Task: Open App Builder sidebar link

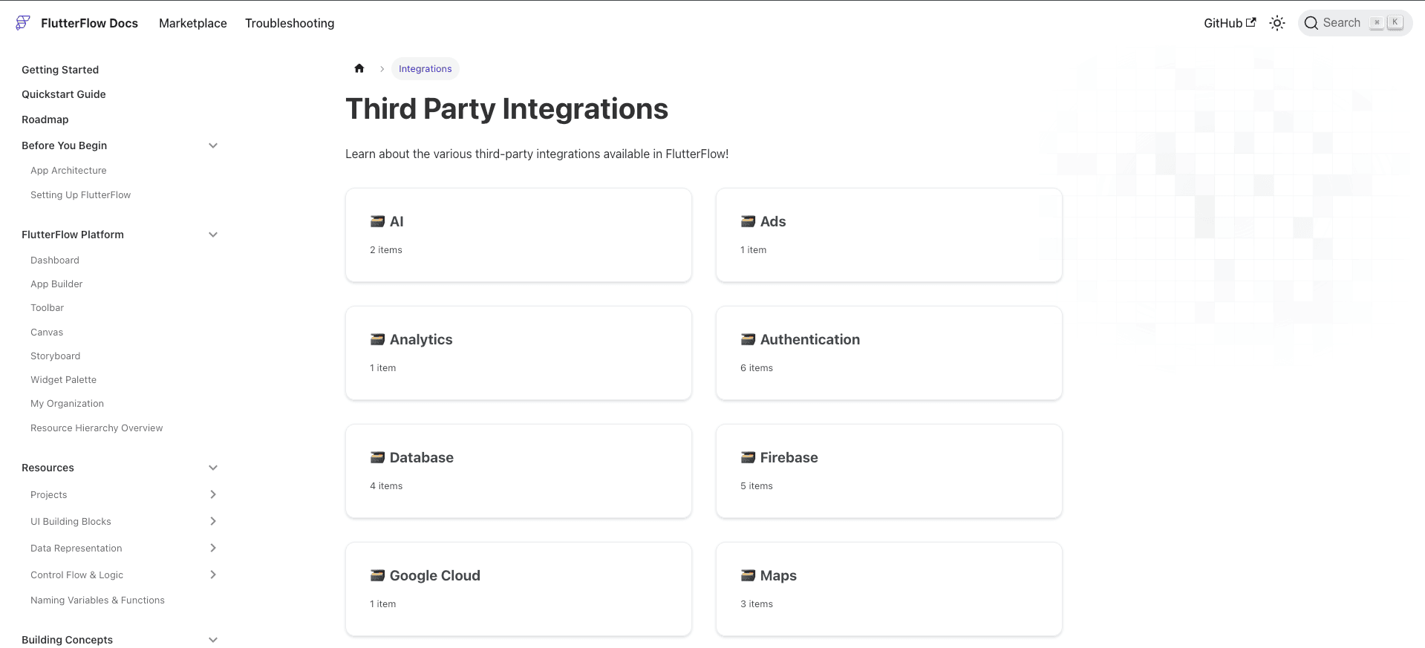Action: (x=56, y=284)
